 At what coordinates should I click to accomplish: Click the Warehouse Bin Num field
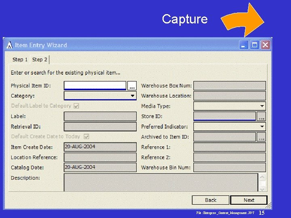point(230,168)
